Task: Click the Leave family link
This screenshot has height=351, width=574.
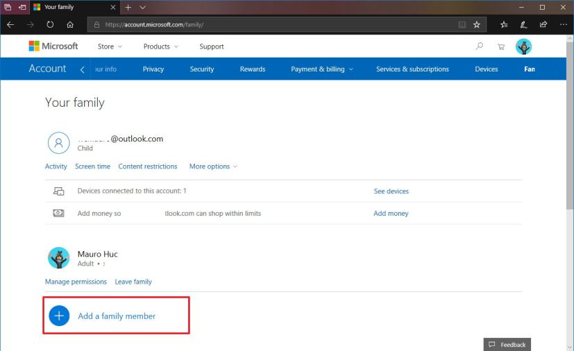Action: [x=133, y=282]
